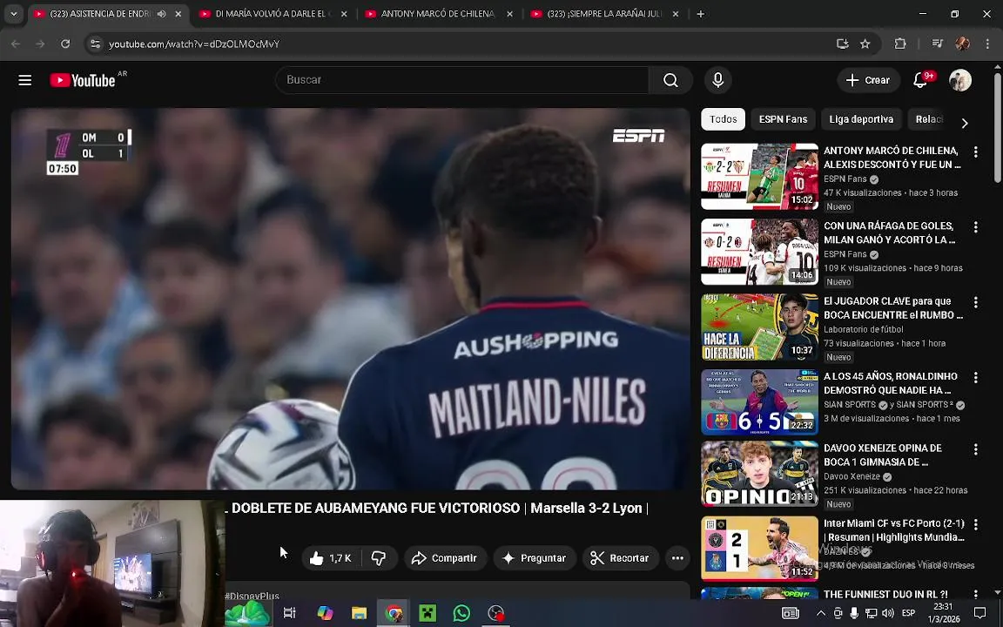Click the Crear button

[x=868, y=80]
